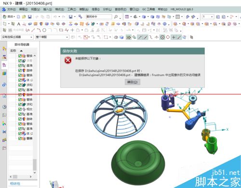Toggle the arc center snap point icon
The image size is (241, 188).
coord(162,38)
